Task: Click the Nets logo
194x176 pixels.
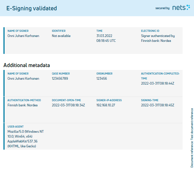Action: pyautogui.click(x=181, y=7)
